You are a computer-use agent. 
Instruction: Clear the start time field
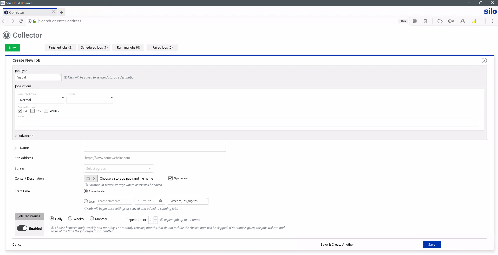click(160, 201)
